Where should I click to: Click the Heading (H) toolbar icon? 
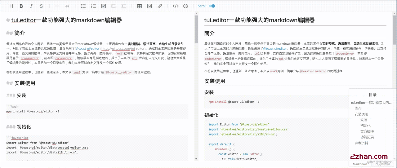coord(11,6)
